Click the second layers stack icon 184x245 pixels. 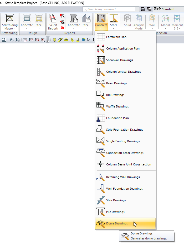coord(149,9)
